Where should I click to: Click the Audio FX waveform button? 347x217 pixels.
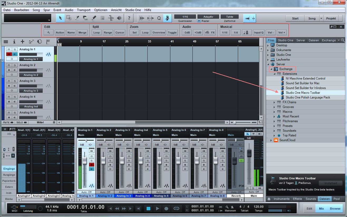(210, 33)
